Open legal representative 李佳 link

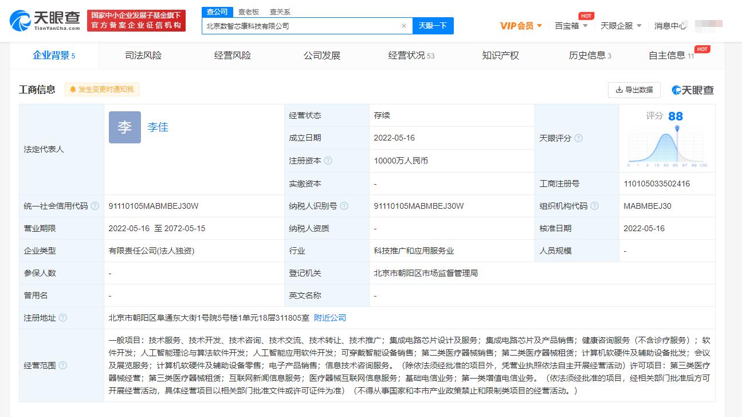point(158,127)
